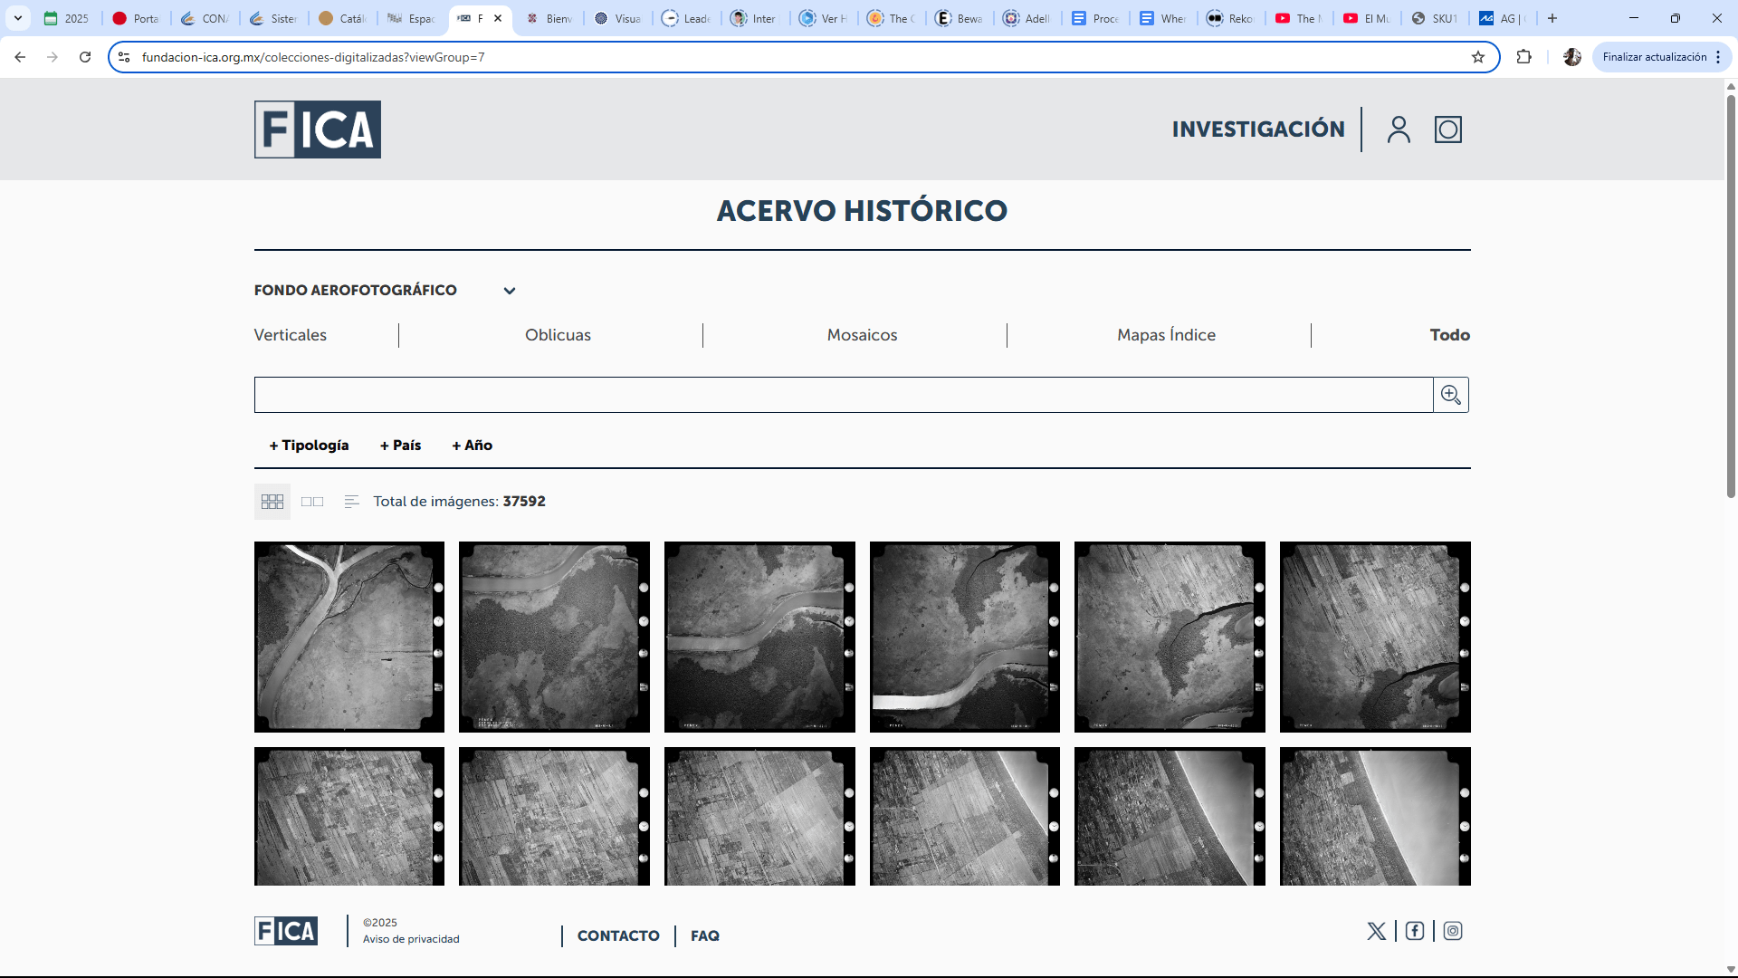Open the user account profile icon

pyautogui.click(x=1399, y=129)
